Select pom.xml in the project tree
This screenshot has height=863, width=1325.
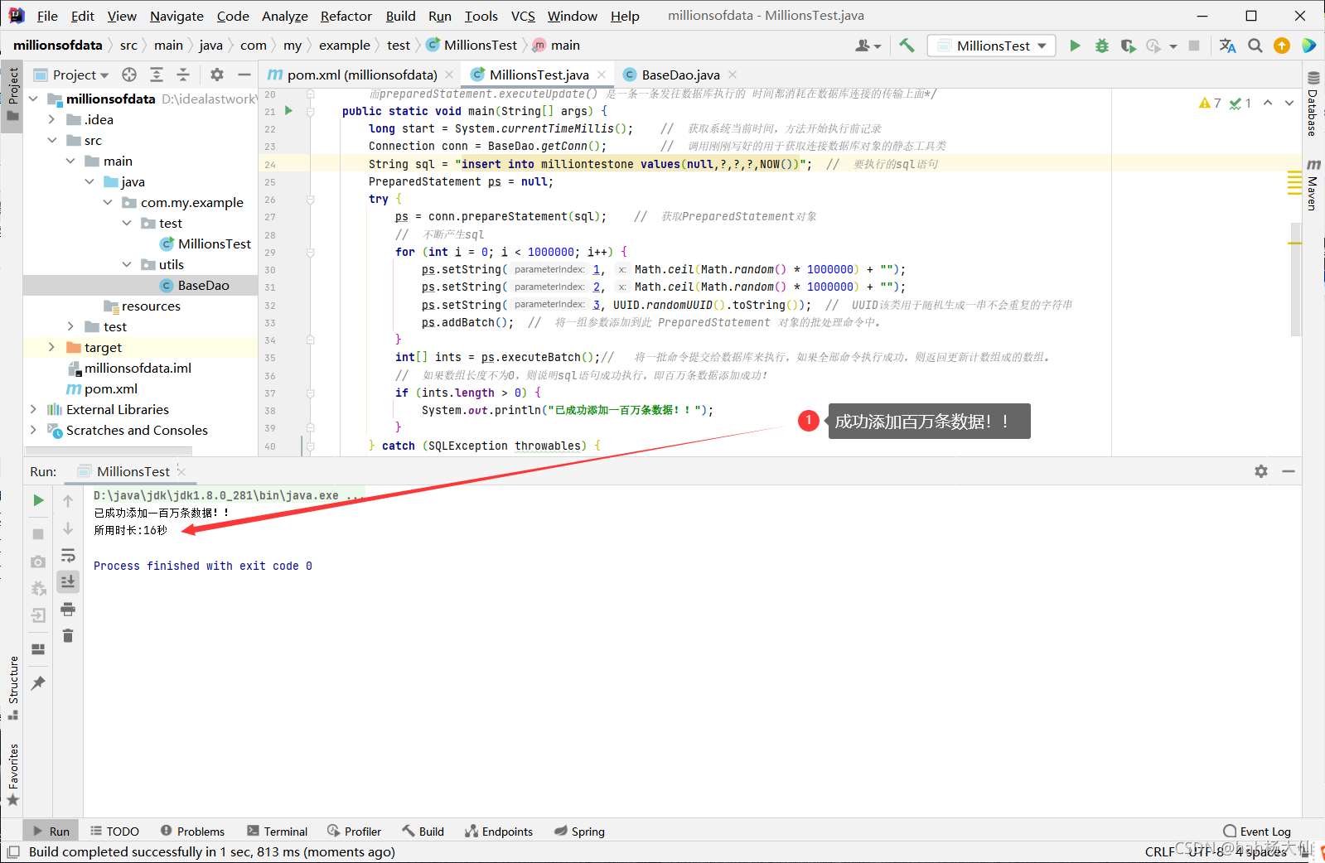[x=110, y=388]
